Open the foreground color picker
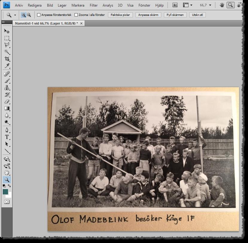The height and width of the screenshot is (243, 248). pyautogui.click(x=5, y=192)
